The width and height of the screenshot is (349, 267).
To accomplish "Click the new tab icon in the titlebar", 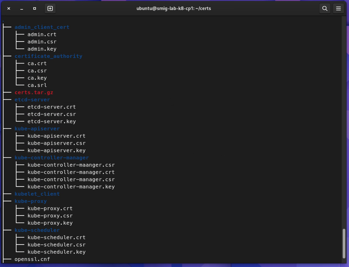I will pyautogui.click(x=50, y=8).
